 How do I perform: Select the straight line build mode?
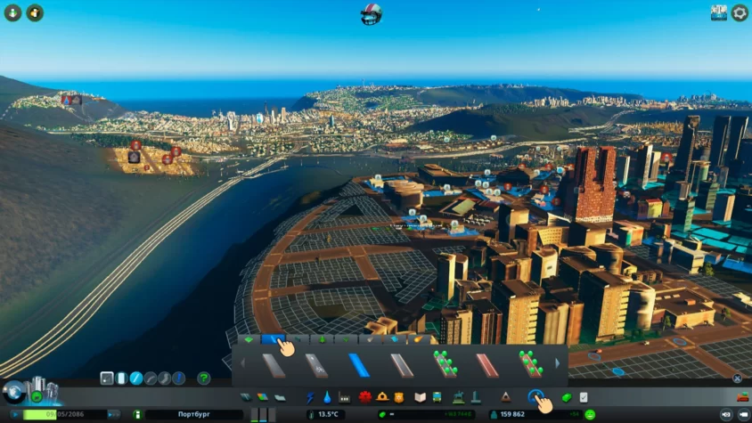(136, 378)
